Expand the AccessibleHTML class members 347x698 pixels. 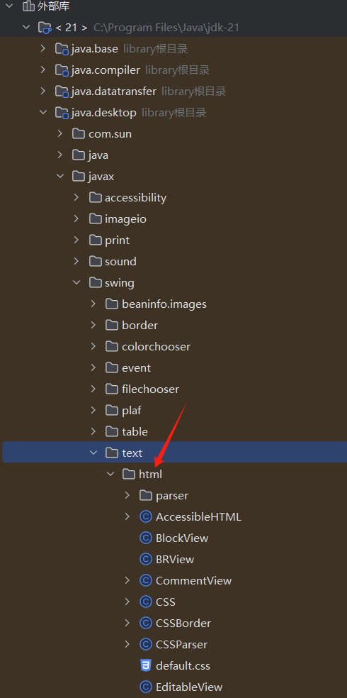point(127,516)
